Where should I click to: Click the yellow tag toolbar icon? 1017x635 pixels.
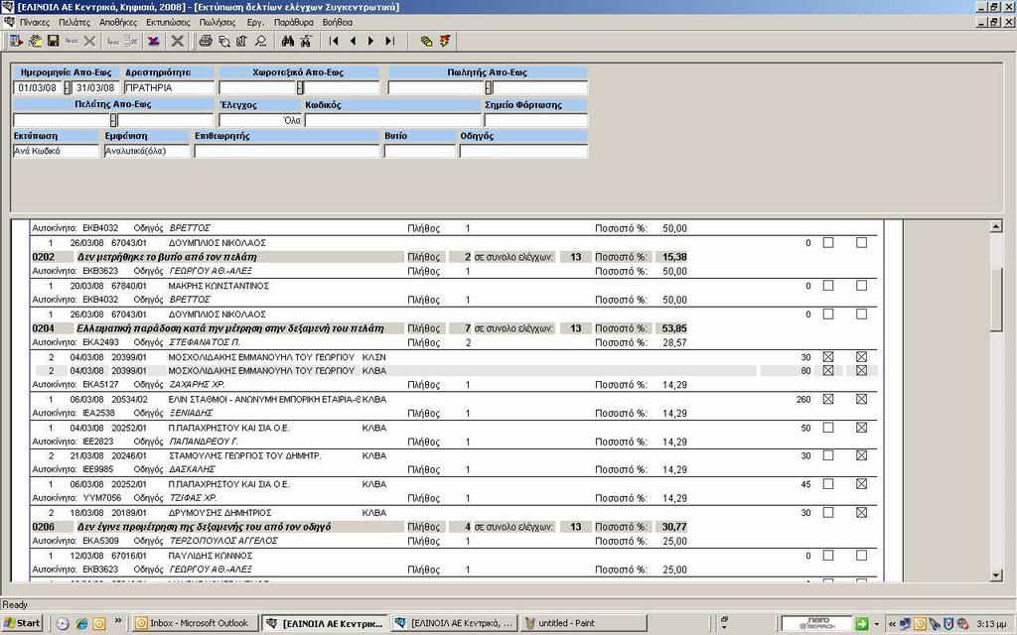click(426, 41)
